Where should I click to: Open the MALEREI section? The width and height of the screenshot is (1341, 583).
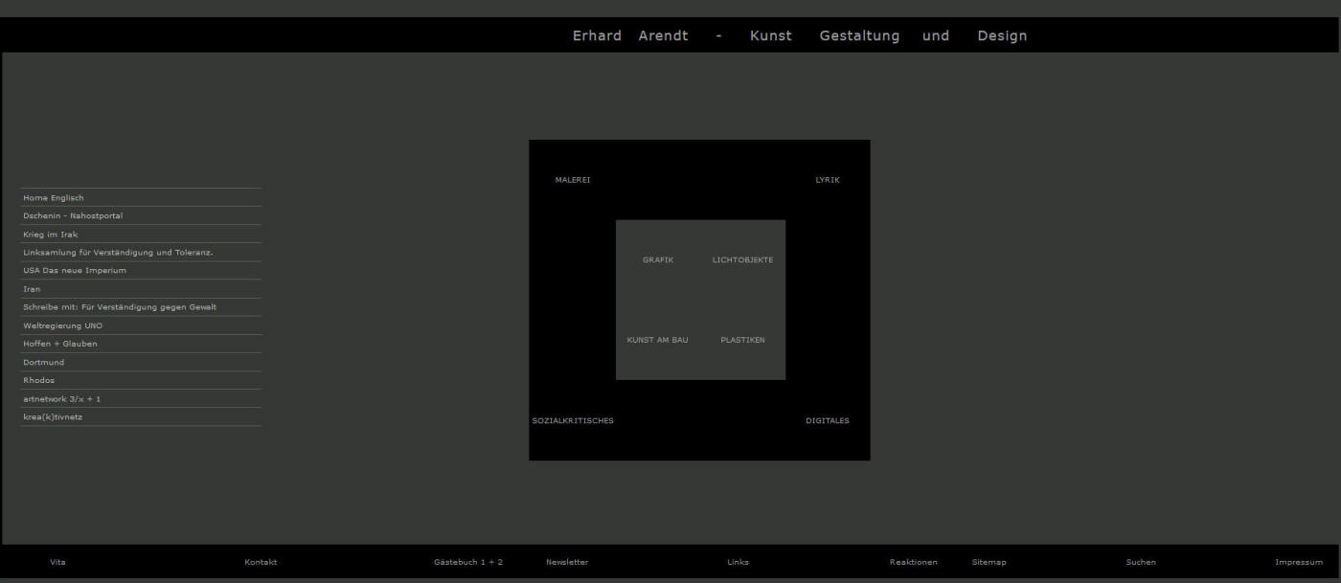point(573,180)
